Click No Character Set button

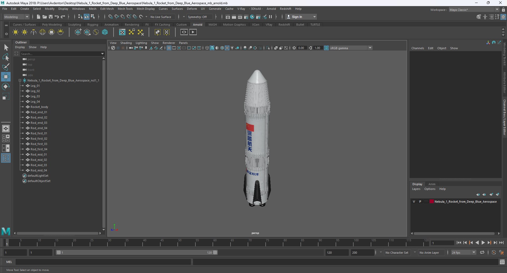click(x=397, y=253)
